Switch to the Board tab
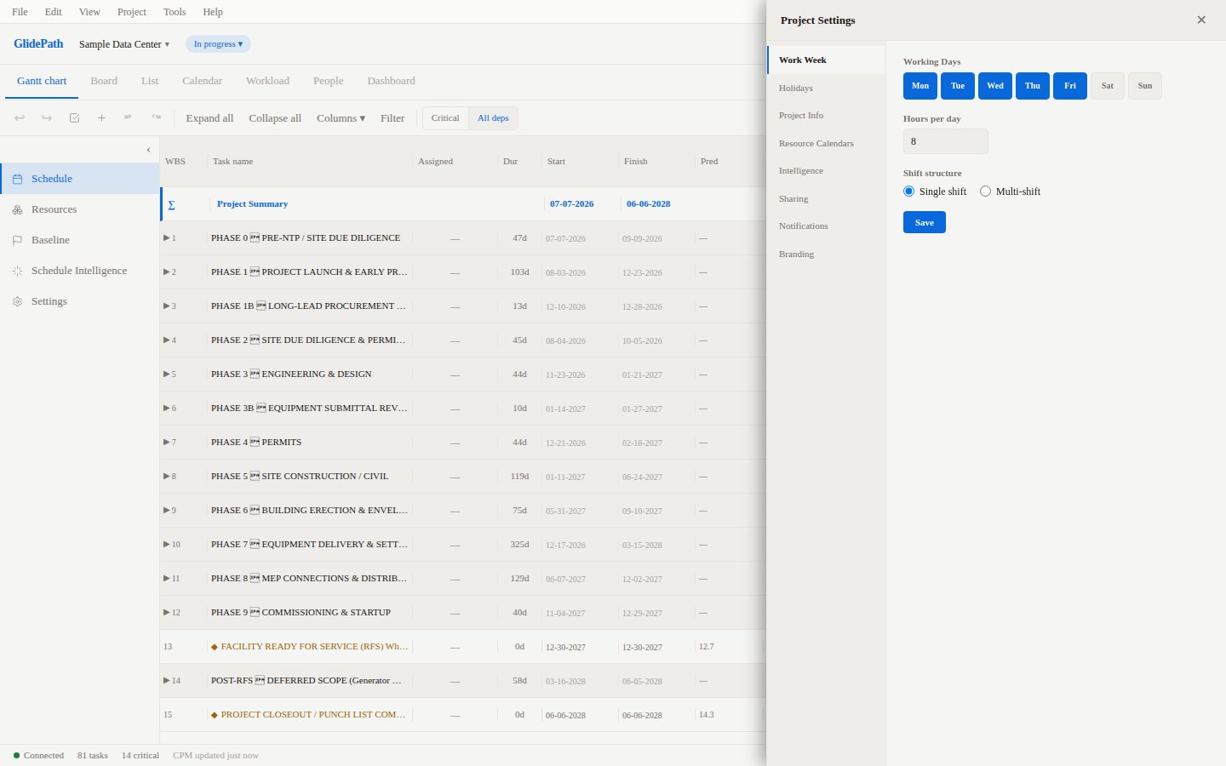The height and width of the screenshot is (766, 1226). point(104,81)
